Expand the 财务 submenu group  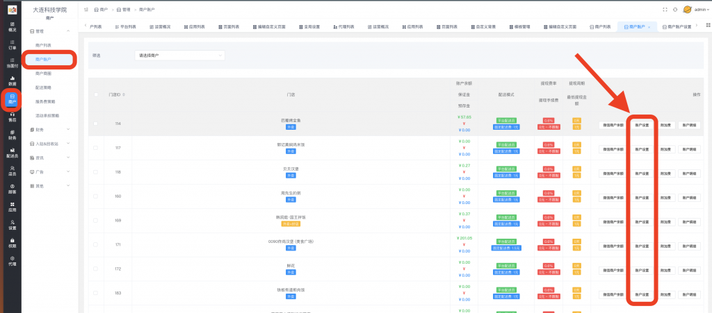48,128
